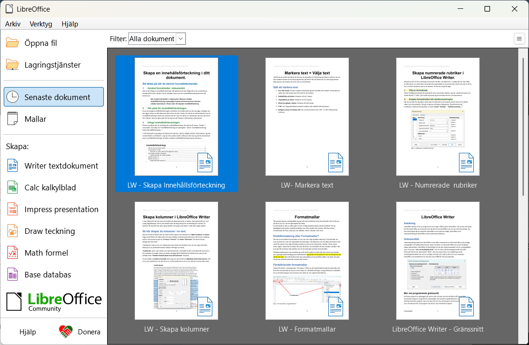529x345 pixels.
Task: Click the LW- Markera text caption
Action: tap(307, 185)
